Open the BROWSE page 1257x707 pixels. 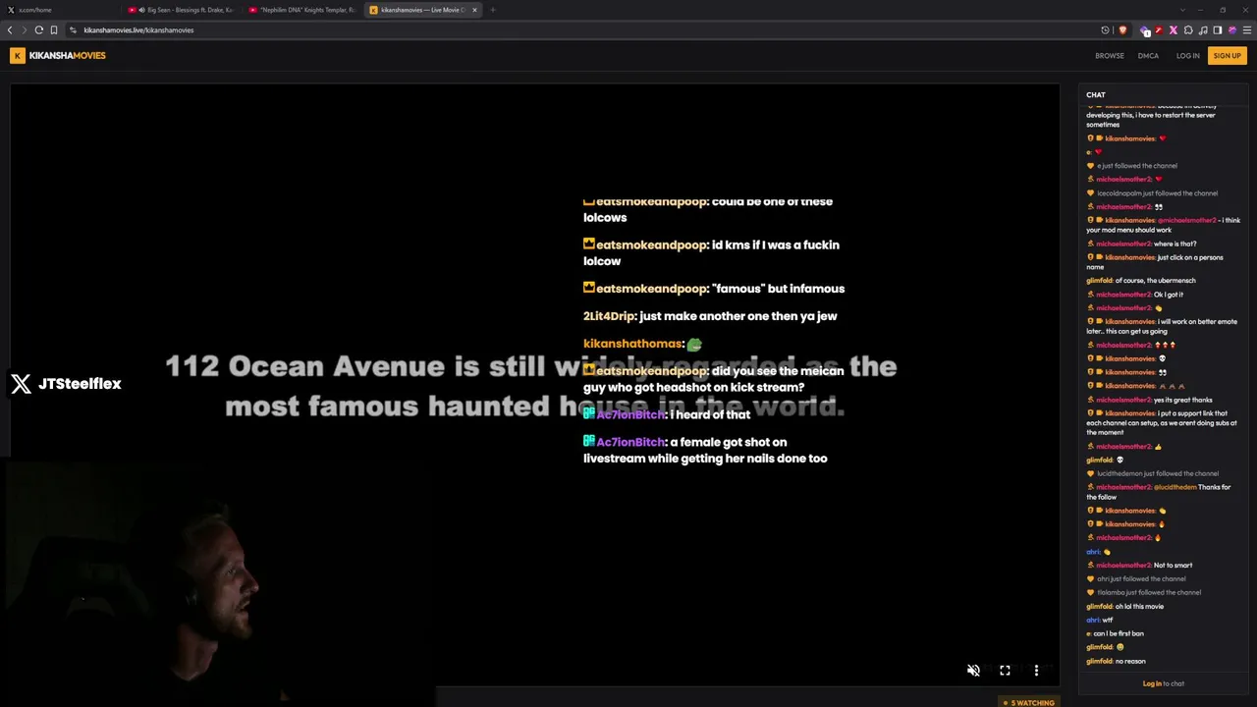click(x=1110, y=56)
